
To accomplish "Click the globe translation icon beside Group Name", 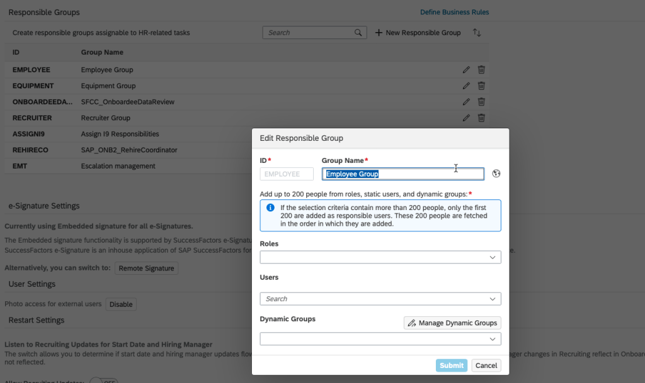I will pyautogui.click(x=496, y=174).
